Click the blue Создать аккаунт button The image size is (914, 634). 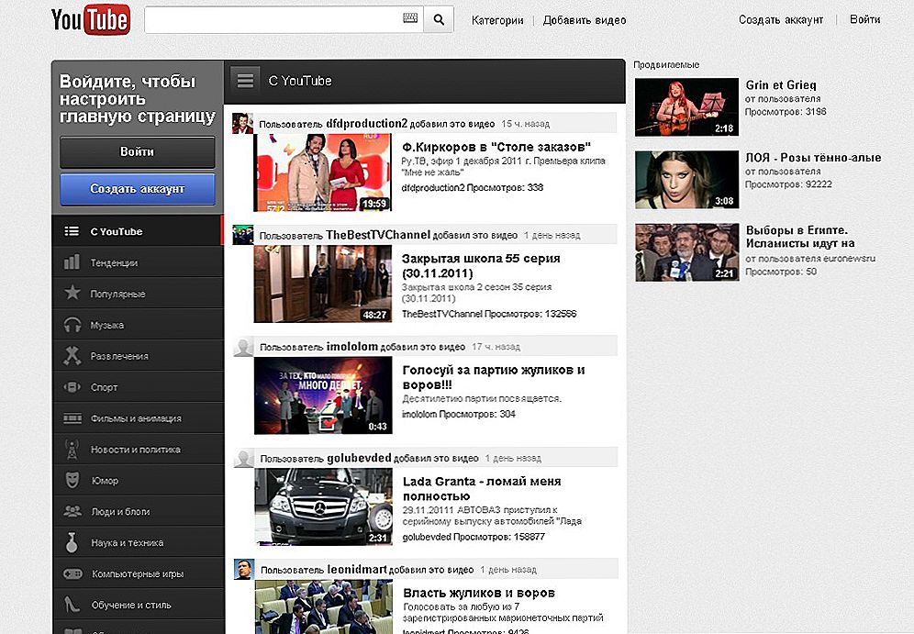pyautogui.click(x=136, y=189)
